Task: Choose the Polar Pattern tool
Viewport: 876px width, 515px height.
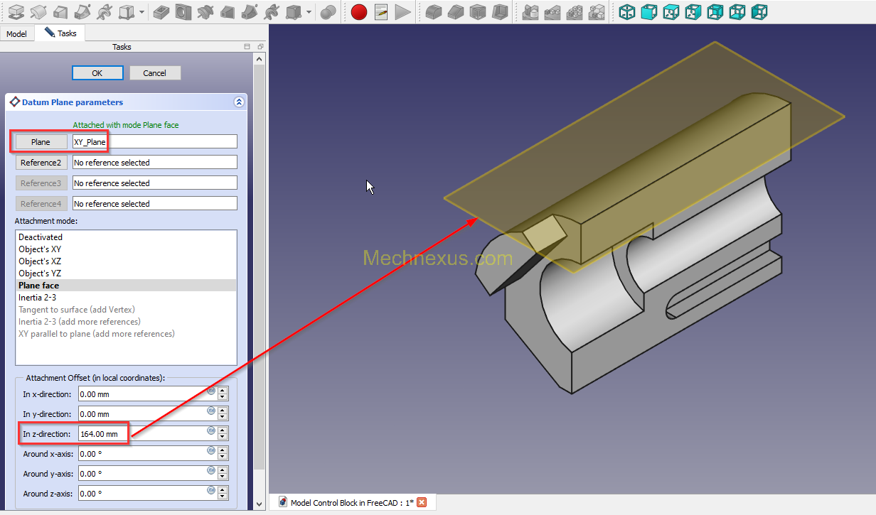Action: [x=575, y=11]
